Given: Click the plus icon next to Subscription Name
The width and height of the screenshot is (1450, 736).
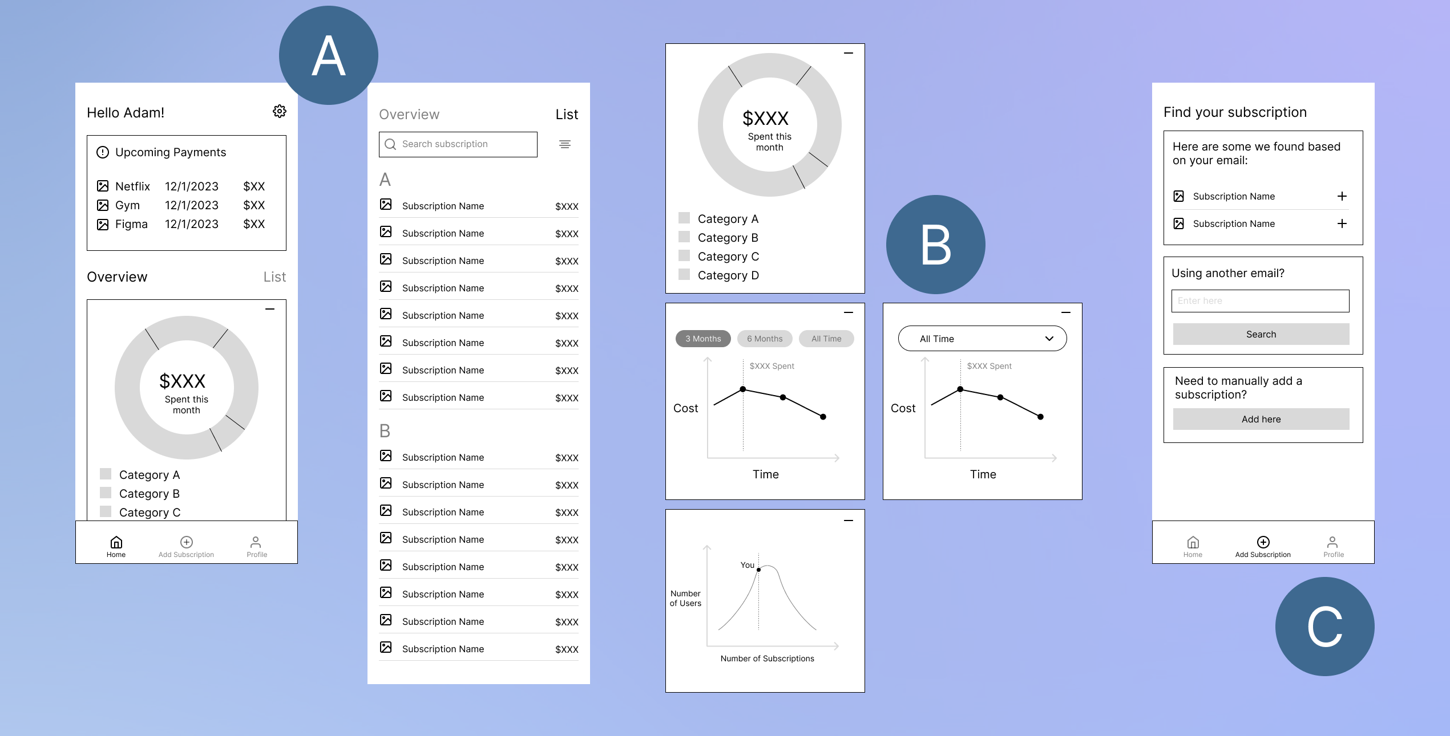Looking at the screenshot, I should coord(1342,196).
